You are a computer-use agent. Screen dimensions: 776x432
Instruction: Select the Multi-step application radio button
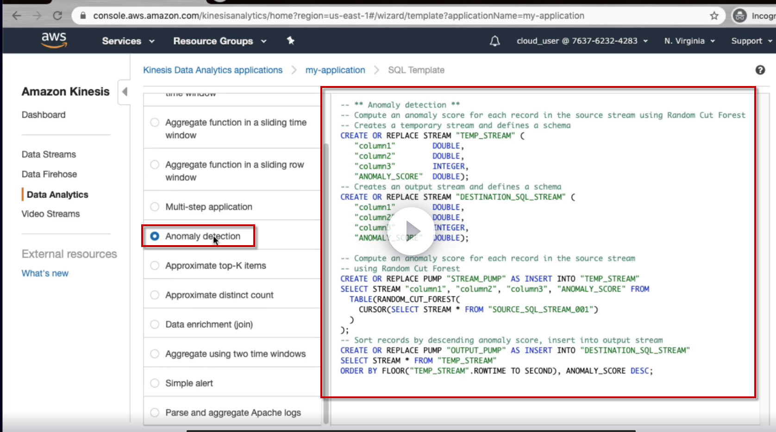[x=155, y=207]
